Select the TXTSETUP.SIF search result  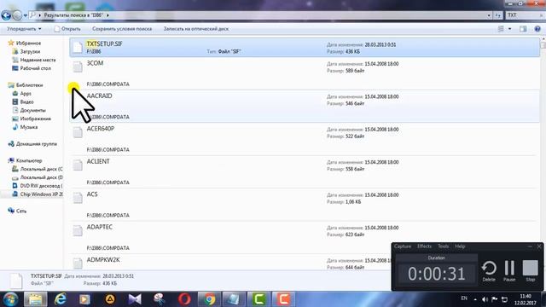click(x=305, y=48)
